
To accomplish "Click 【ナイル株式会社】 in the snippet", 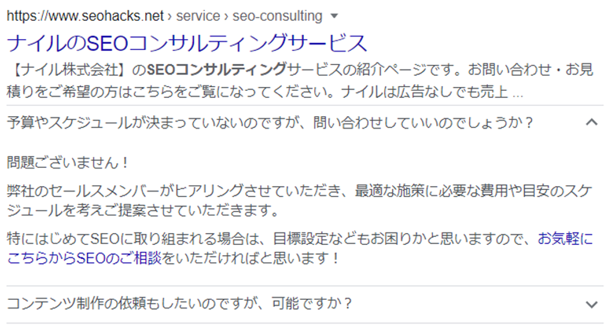I will (x=69, y=70).
